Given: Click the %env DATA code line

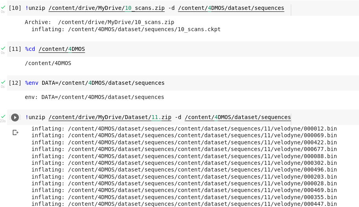Looking at the screenshot, I should pyautogui.click(x=95, y=83).
